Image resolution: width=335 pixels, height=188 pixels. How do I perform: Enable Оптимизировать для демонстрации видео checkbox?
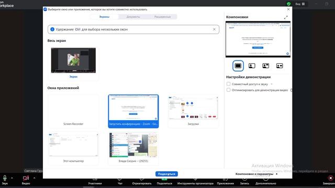point(228,90)
